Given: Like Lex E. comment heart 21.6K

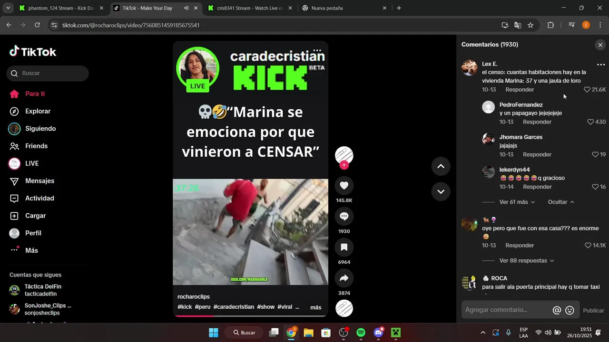Looking at the screenshot, I should pyautogui.click(x=587, y=90).
